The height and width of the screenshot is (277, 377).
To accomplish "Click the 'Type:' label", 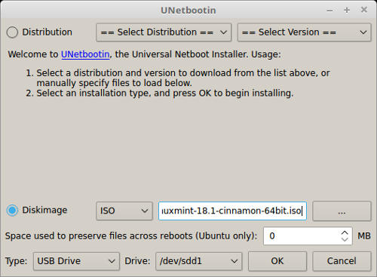I will [x=16, y=261].
